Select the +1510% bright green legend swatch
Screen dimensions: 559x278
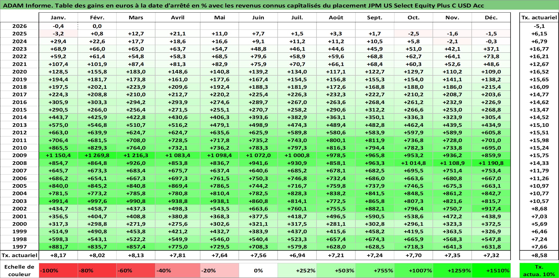491,270
